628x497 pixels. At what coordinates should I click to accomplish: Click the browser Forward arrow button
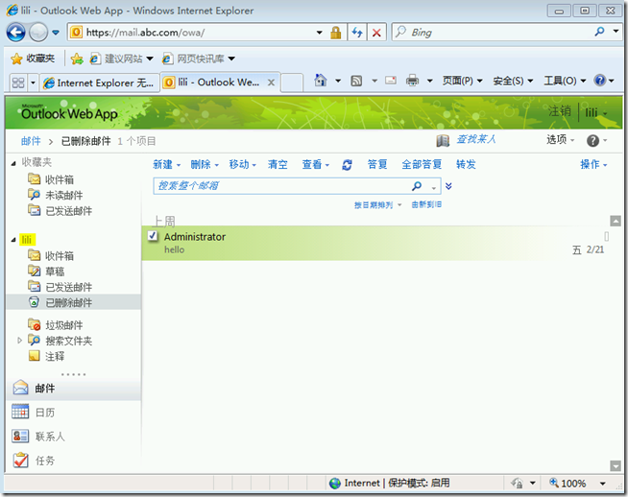[x=38, y=33]
